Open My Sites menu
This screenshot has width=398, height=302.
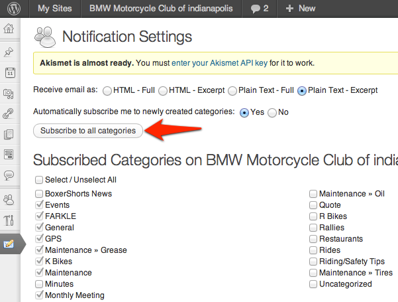[x=55, y=9]
